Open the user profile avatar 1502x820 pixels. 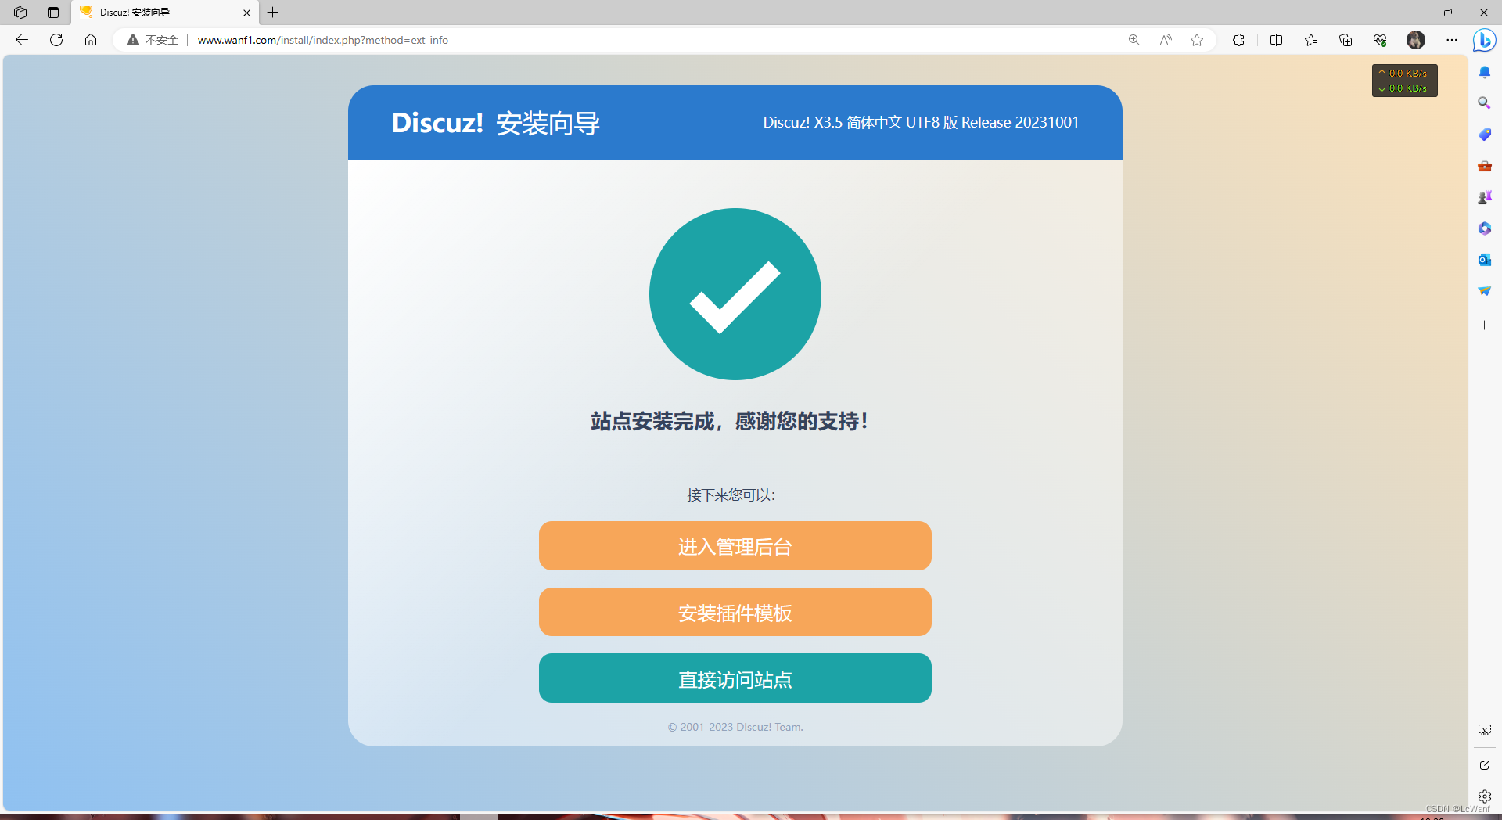pos(1416,40)
